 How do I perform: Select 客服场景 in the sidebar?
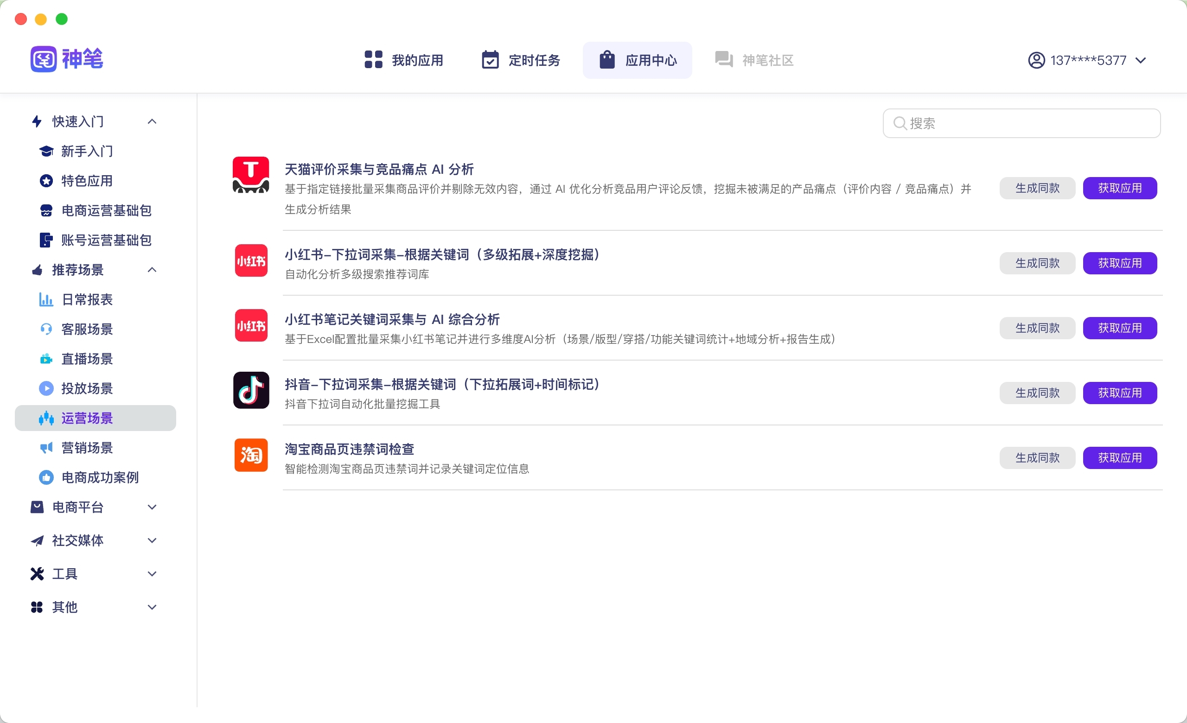[x=87, y=329]
